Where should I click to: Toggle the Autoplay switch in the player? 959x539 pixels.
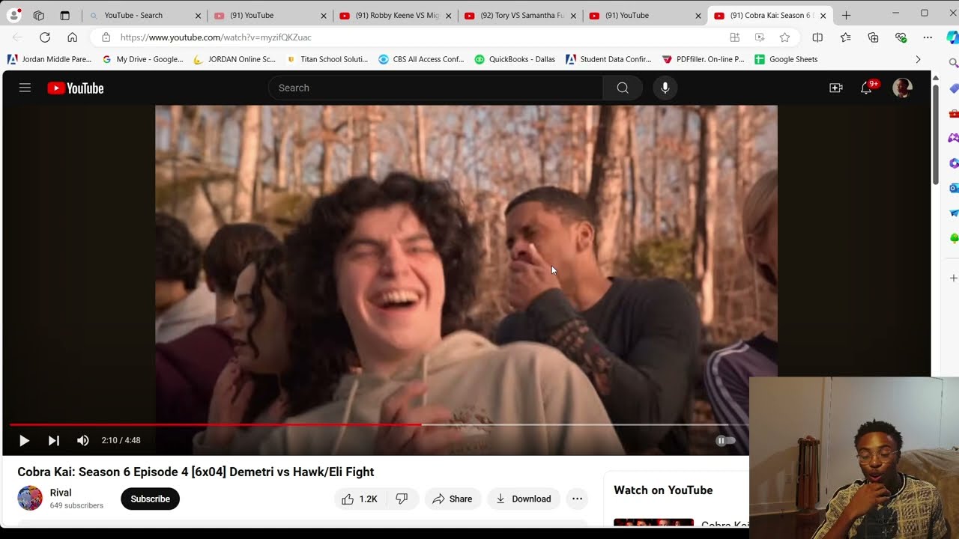[x=725, y=440]
